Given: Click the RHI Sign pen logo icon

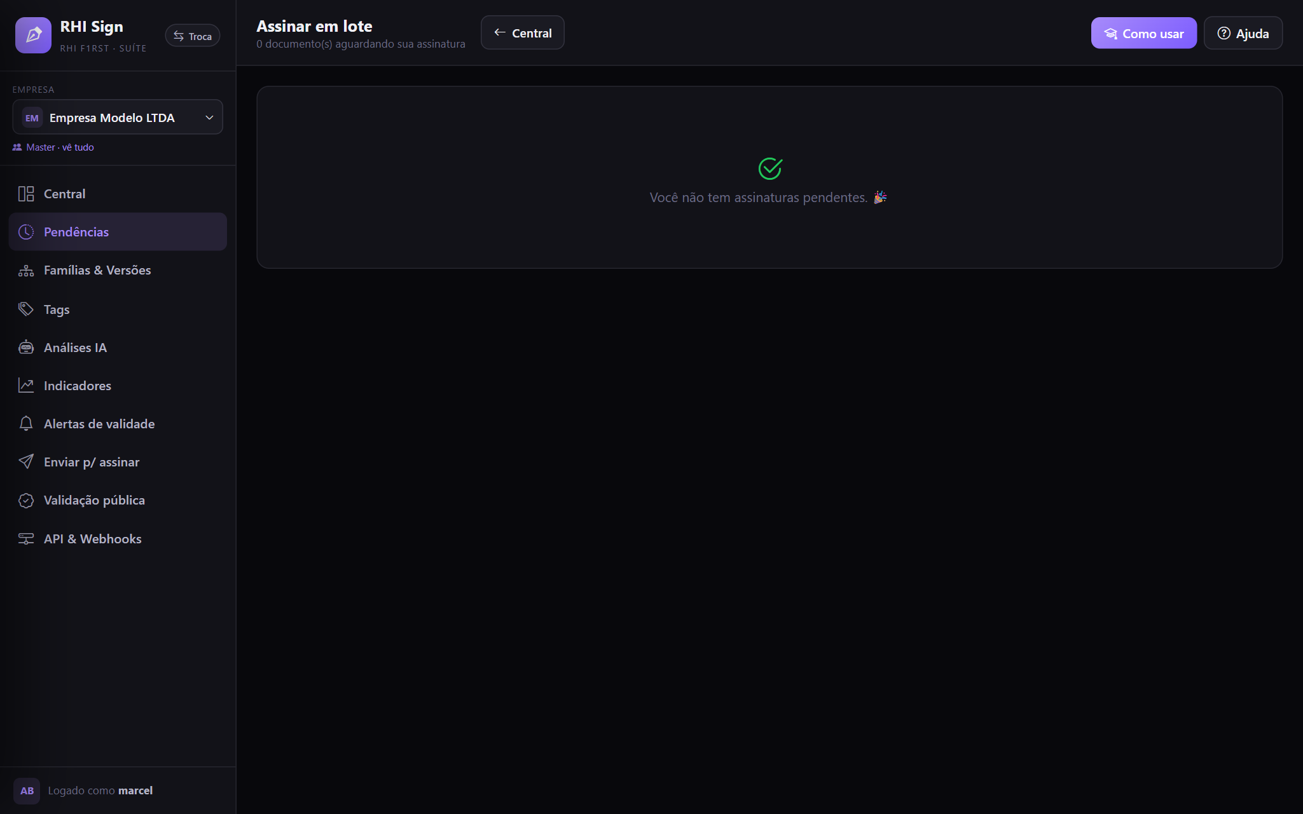Looking at the screenshot, I should (33, 35).
